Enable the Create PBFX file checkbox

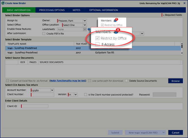[44, 34]
